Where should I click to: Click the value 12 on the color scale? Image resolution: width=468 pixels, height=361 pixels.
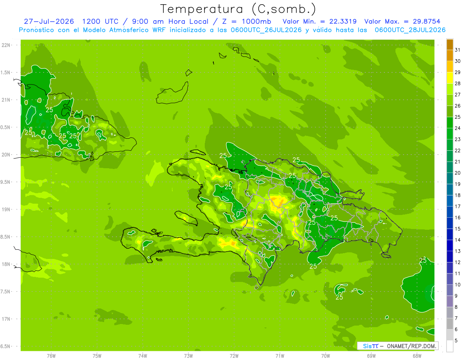click(458, 262)
